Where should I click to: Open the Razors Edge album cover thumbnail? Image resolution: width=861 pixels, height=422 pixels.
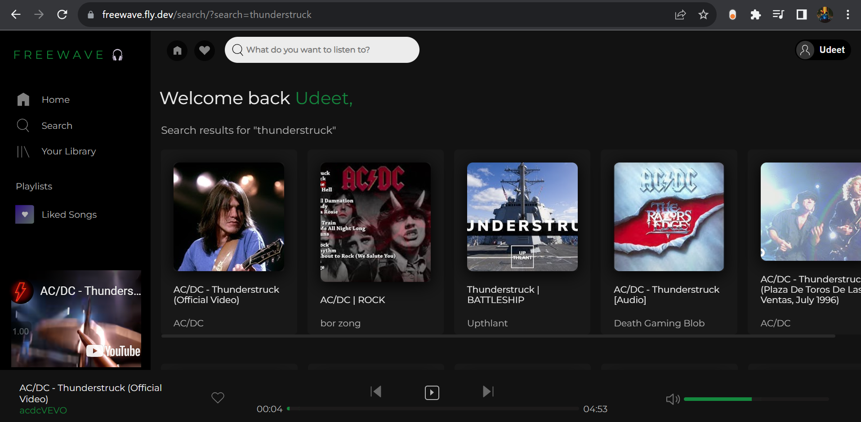click(x=669, y=217)
